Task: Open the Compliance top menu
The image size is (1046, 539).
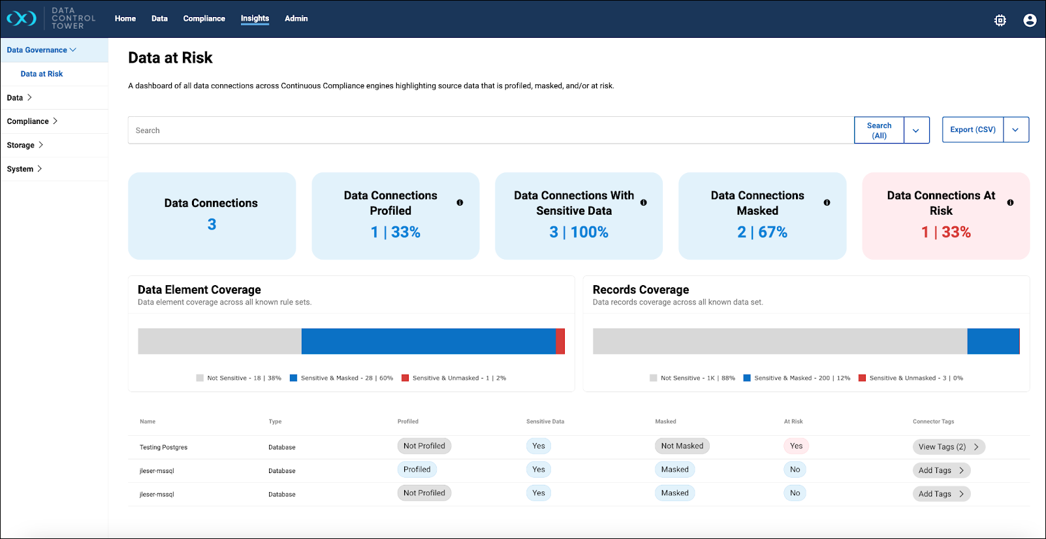Action: 204,18
